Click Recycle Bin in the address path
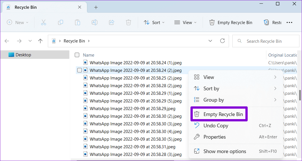 [x=74, y=41]
